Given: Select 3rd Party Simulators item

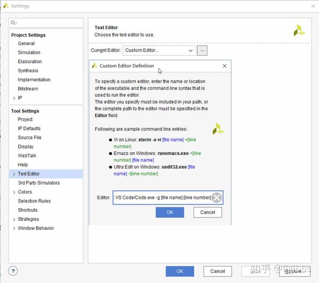Looking at the screenshot, I should click(39, 183).
